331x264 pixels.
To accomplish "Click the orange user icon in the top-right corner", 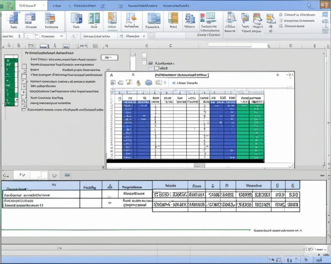I will pos(324,5).
